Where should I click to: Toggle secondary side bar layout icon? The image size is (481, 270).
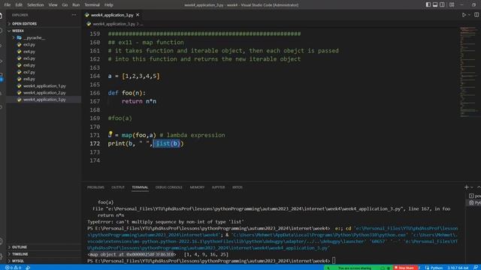(x=442, y=4)
